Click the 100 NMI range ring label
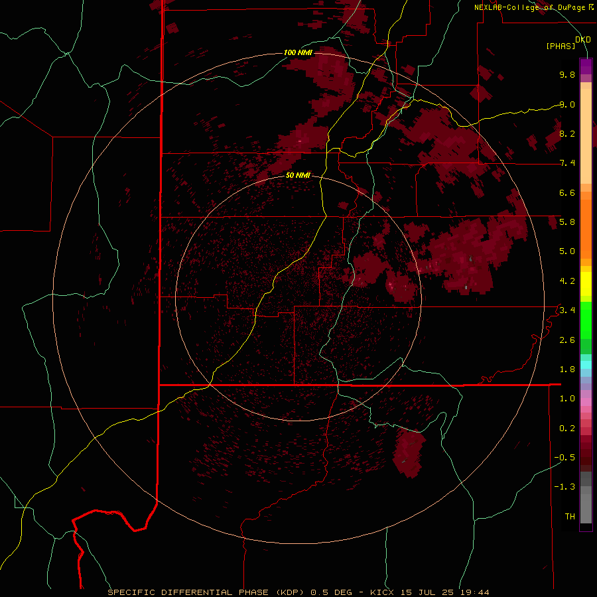 point(298,52)
